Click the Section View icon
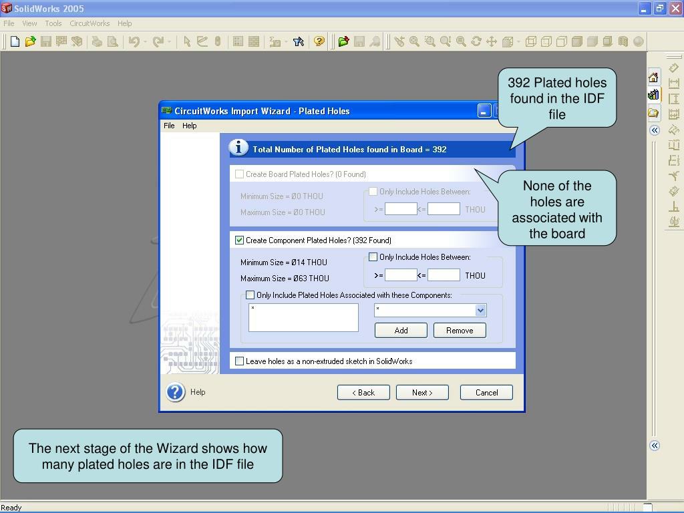The image size is (684, 513). coord(623,41)
